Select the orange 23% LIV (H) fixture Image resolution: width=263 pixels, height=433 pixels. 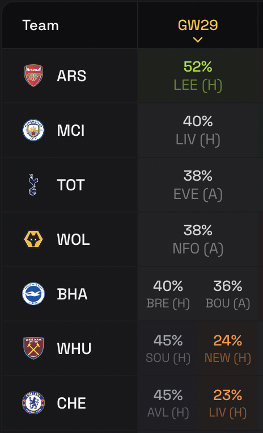(228, 403)
